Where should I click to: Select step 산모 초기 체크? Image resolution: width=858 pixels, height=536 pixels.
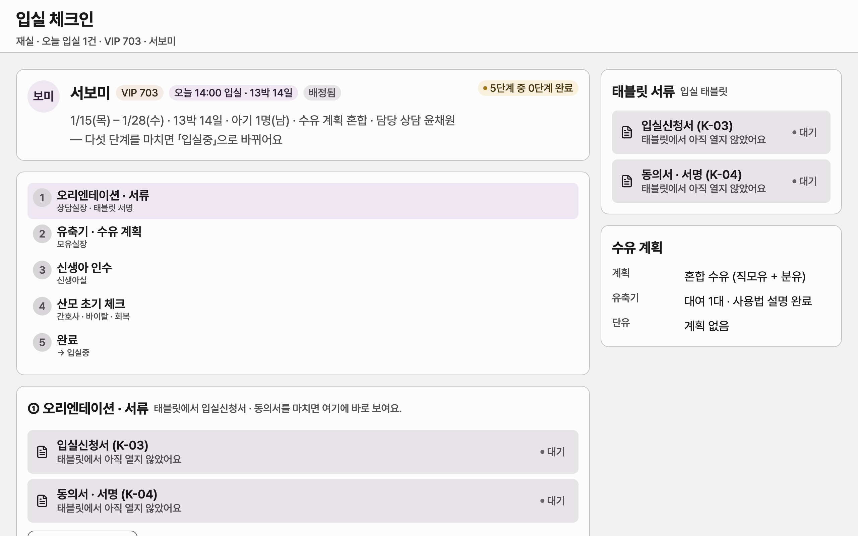point(303,310)
